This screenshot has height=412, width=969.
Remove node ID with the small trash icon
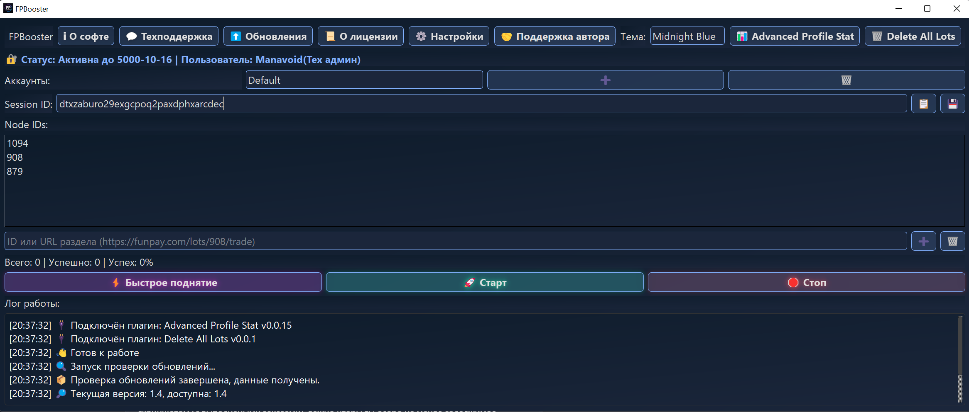952,241
